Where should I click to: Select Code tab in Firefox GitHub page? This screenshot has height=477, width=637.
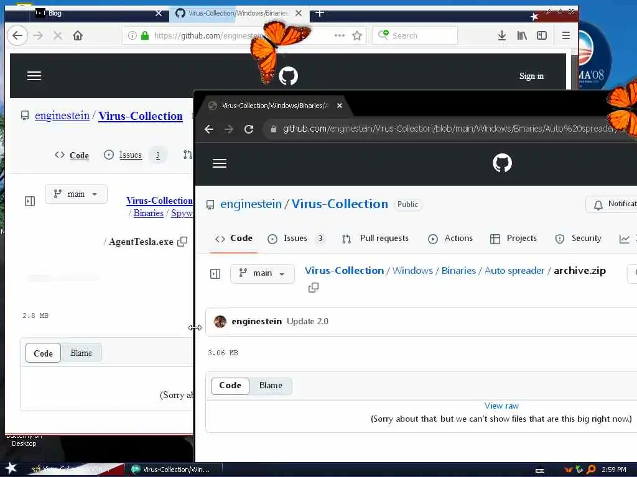(72, 155)
